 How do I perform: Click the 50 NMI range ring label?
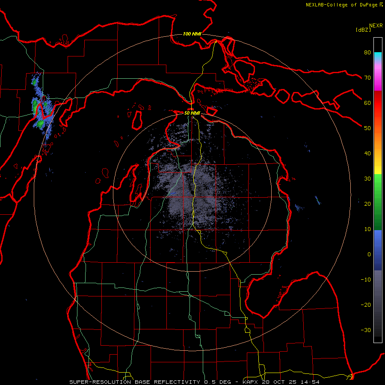coord(192,113)
